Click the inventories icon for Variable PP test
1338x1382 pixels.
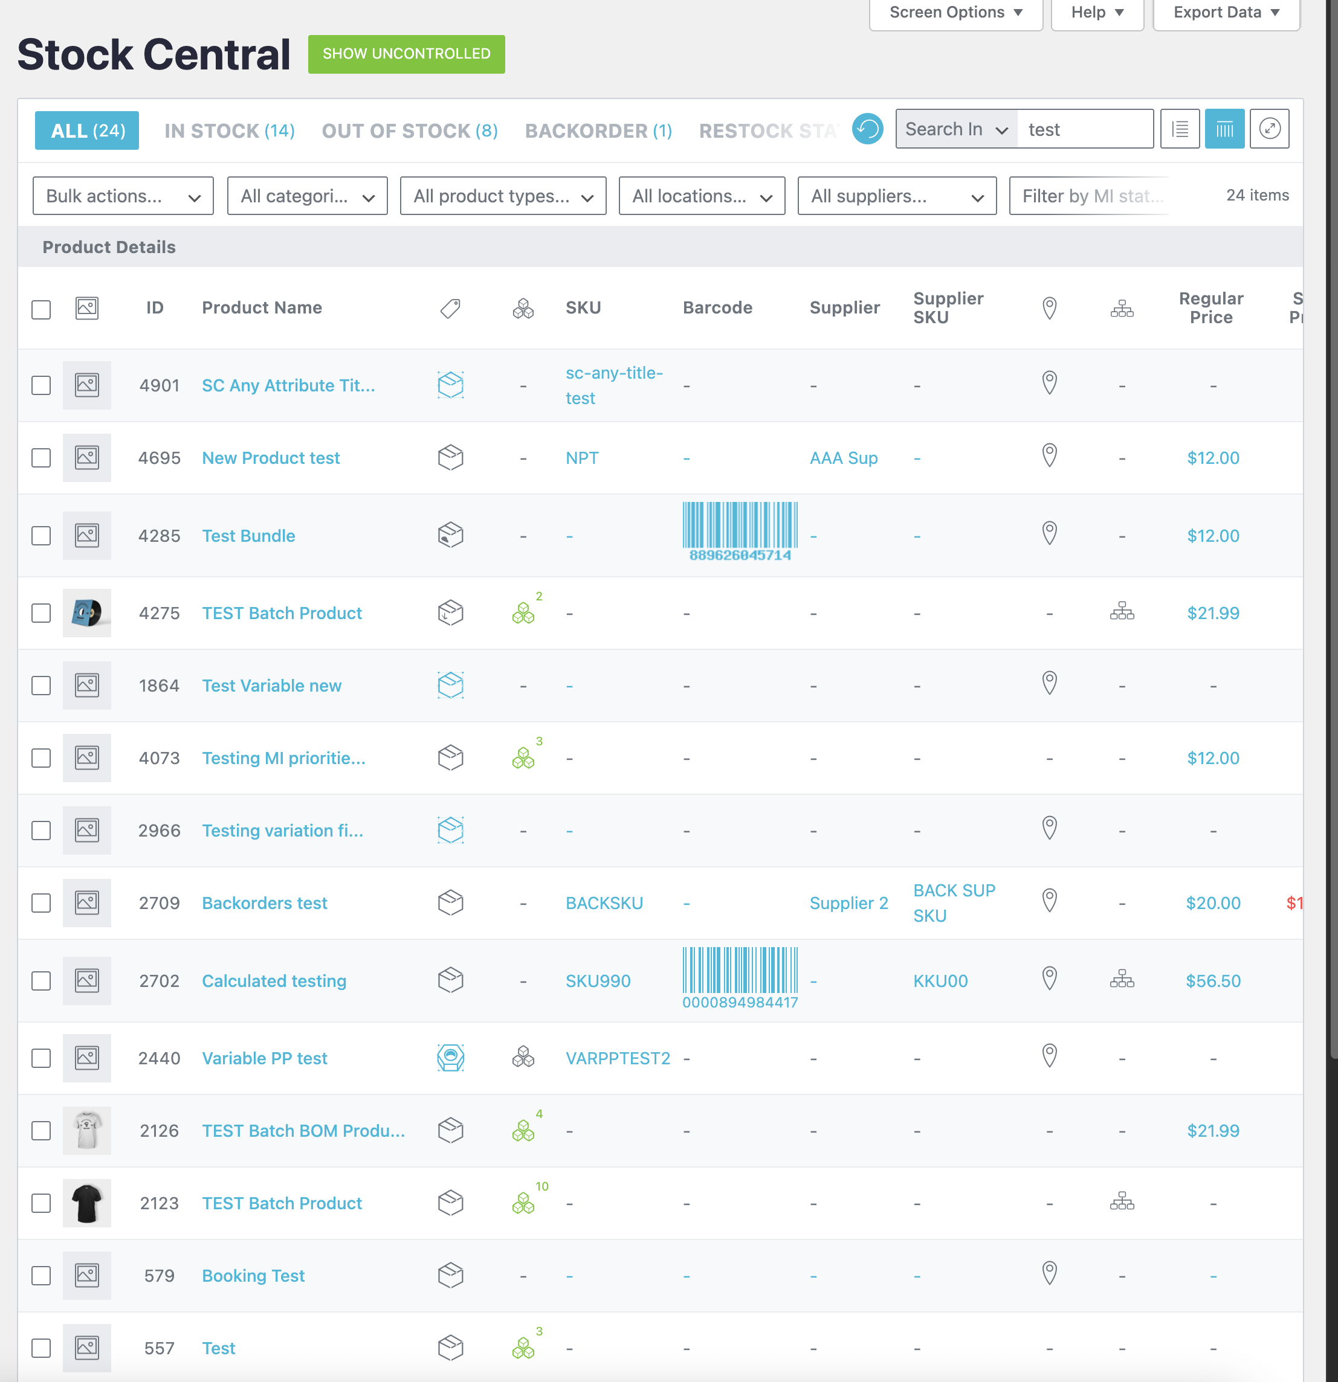523,1058
